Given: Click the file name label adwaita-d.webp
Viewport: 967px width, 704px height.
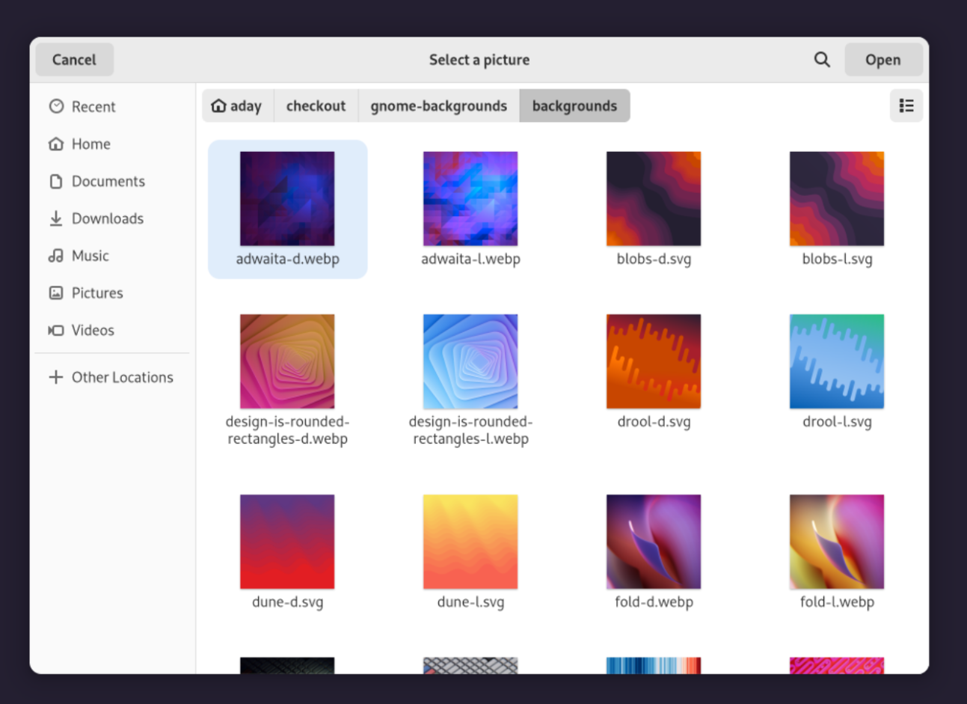Looking at the screenshot, I should 287,259.
